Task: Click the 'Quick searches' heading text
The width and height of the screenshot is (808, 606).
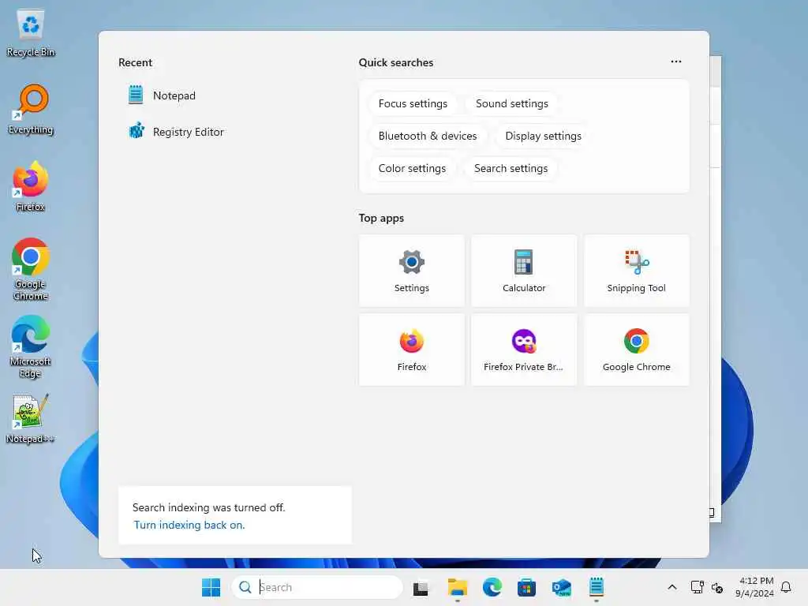Action: [396, 62]
